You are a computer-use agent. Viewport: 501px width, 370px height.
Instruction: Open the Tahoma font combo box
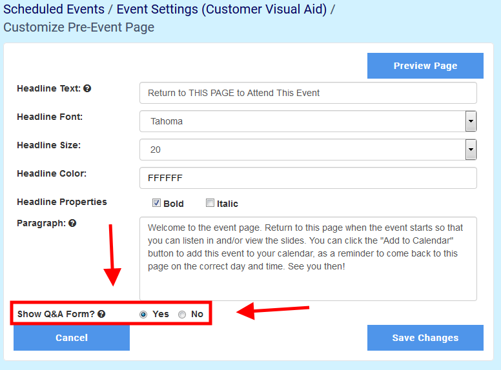[308, 121]
